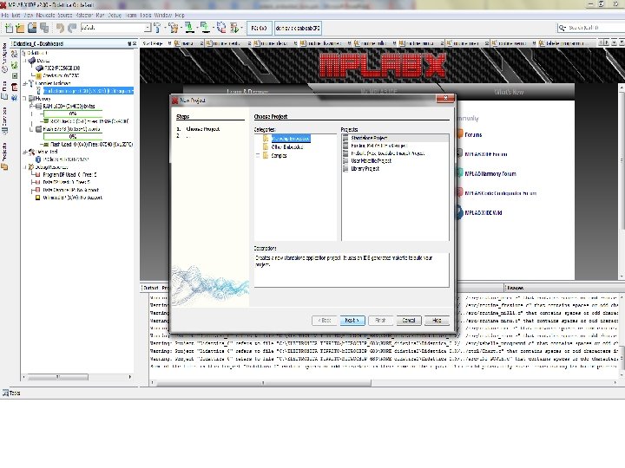Click the Redo toolbar icon
The image size is (625, 468).
click(x=72, y=28)
